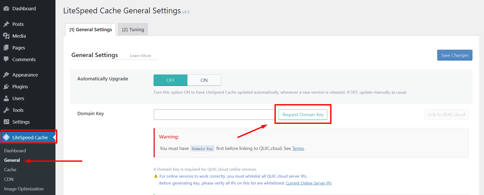Click the Plugins plug icon
Viewport: 484px width, 195px height.
coord(6,86)
